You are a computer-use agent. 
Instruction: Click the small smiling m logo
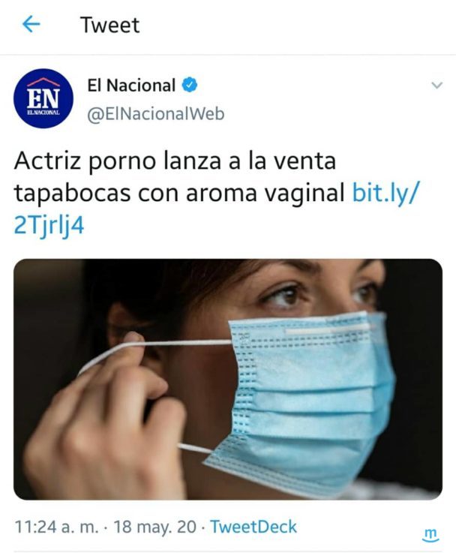(430, 535)
